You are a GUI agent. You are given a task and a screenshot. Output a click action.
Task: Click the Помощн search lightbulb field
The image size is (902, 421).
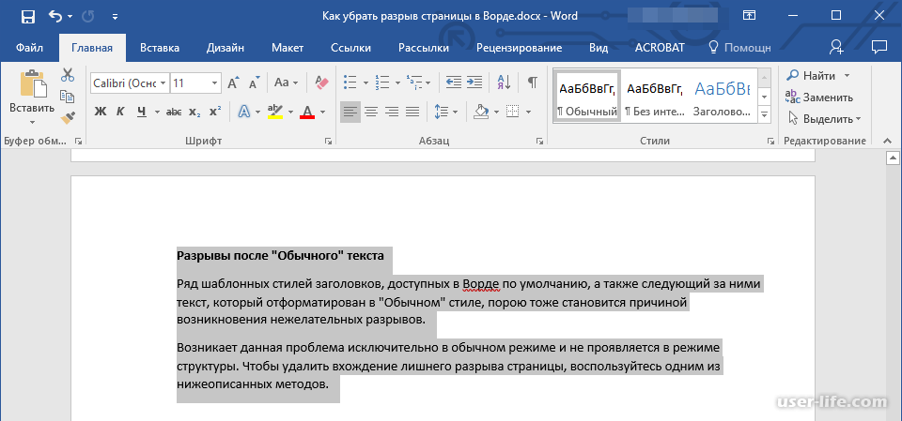click(x=739, y=48)
